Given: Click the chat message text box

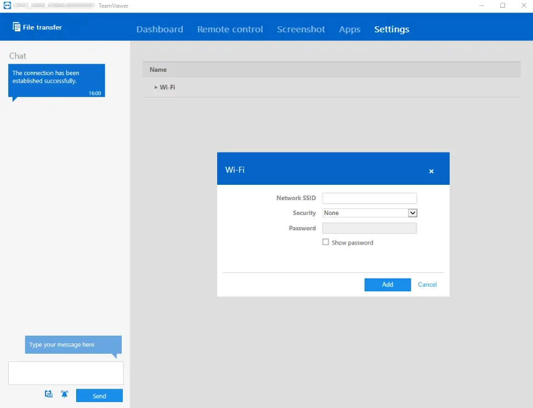Looking at the screenshot, I should 66,373.
